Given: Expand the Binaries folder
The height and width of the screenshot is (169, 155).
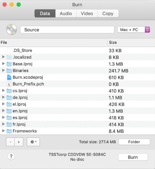Looking at the screenshot, I should (x=4, y=70).
